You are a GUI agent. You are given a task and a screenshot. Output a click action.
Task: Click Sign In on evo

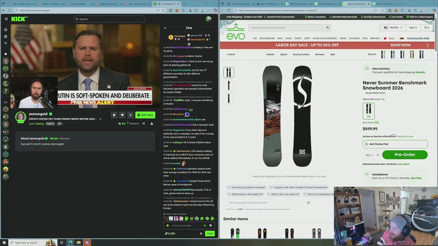point(413,28)
